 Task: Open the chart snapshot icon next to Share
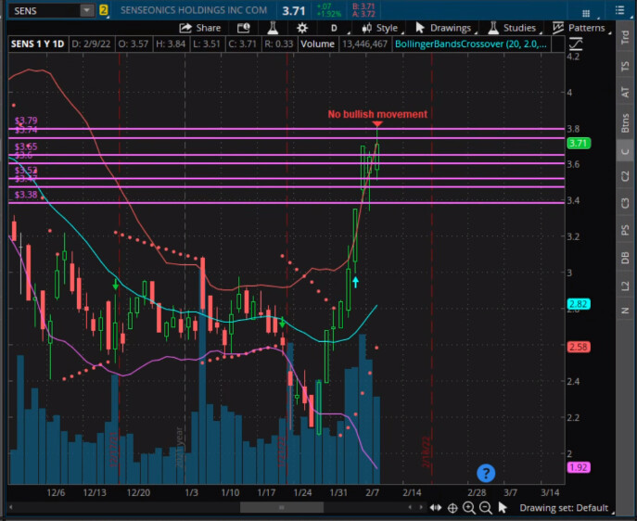pyautogui.click(x=243, y=28)
